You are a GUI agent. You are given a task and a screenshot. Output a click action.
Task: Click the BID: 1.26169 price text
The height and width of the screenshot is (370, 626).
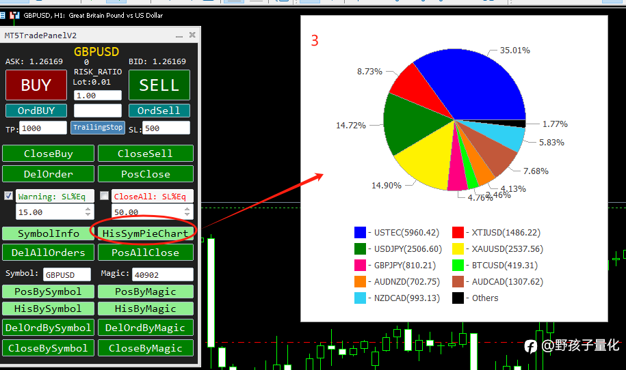coord(157,61)
